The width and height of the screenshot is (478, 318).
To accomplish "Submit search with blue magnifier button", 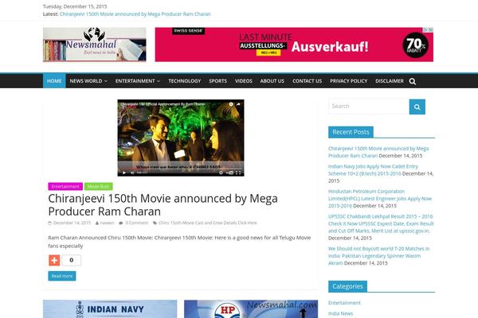I will [417, 107].
